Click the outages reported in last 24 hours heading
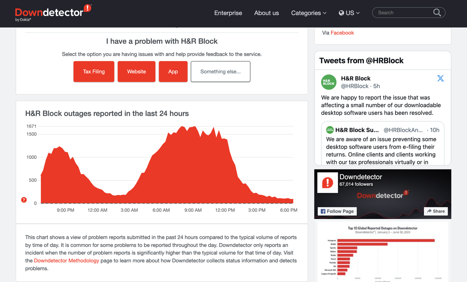This screenshot has height=282, width=467. click(x=107, y=113)
